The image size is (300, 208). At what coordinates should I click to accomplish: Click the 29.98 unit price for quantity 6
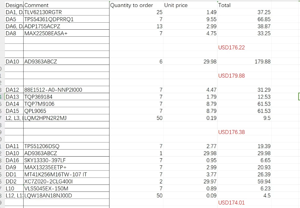(x=190, y=62)
